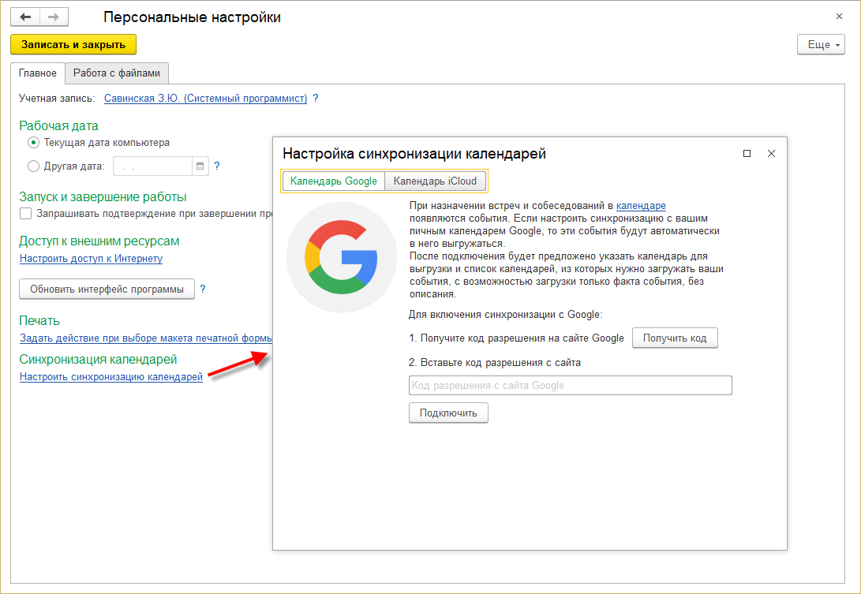This screenshot has width=861, height=594.
Task: Click the Подключить button
Action: [x=448, y=413]
